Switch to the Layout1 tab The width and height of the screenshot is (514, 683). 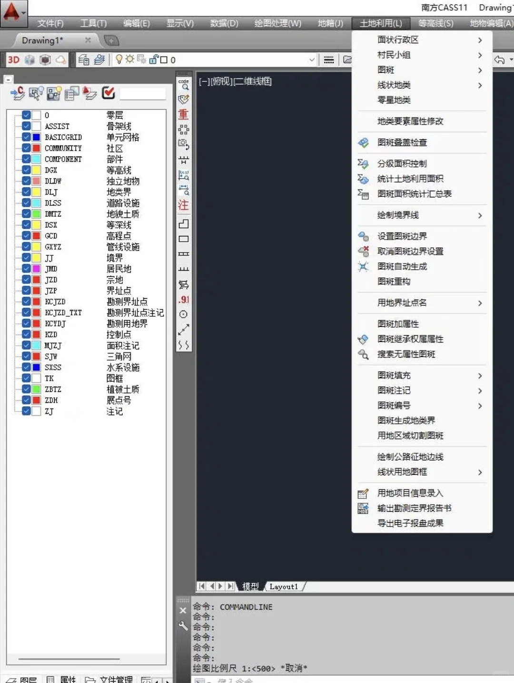[284, 586]
